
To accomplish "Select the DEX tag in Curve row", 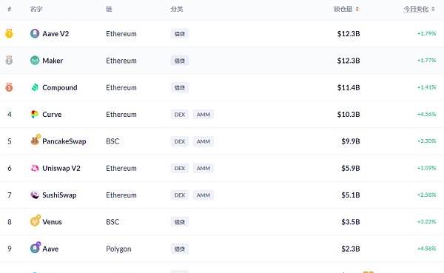I will pos(180,115).
